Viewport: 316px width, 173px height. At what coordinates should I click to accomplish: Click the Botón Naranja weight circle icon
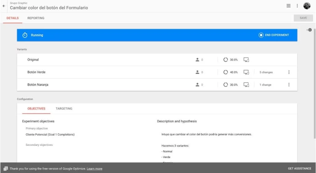coord(226,85)
